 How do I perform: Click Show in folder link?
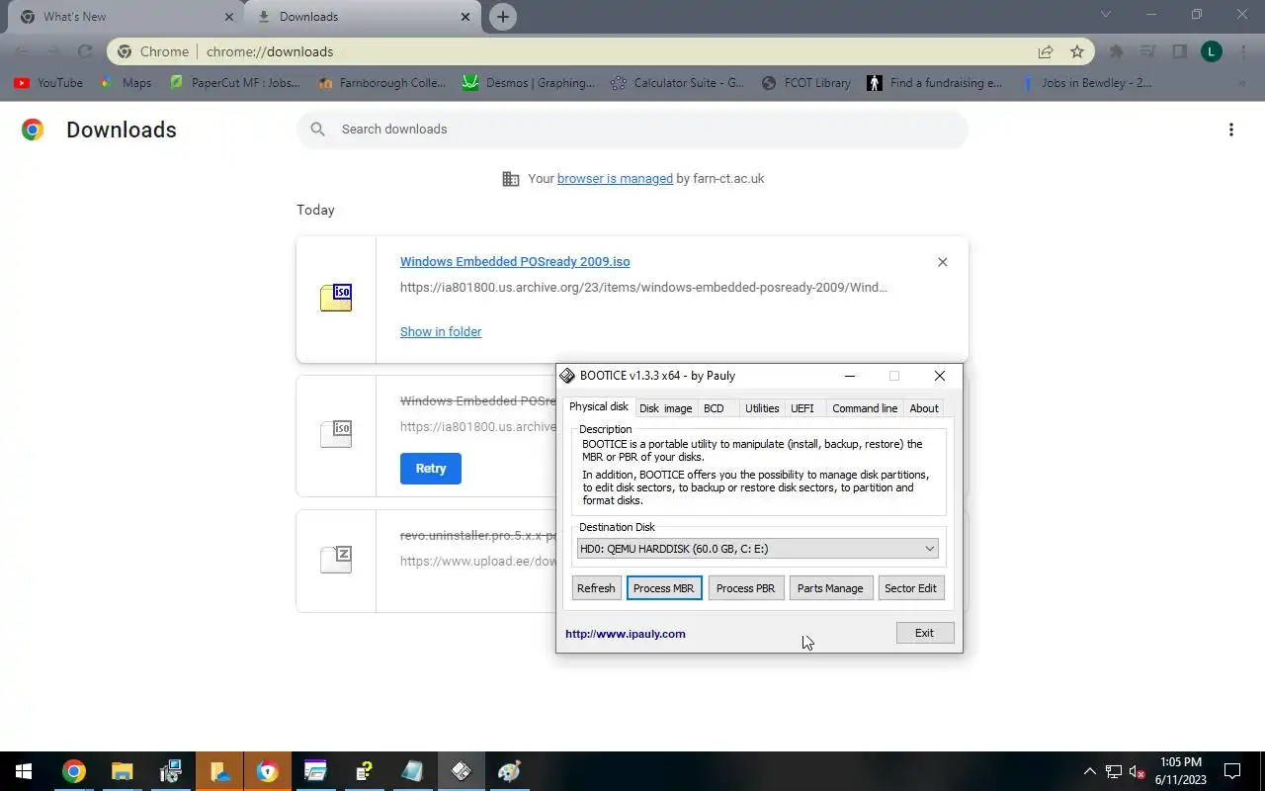441,332
